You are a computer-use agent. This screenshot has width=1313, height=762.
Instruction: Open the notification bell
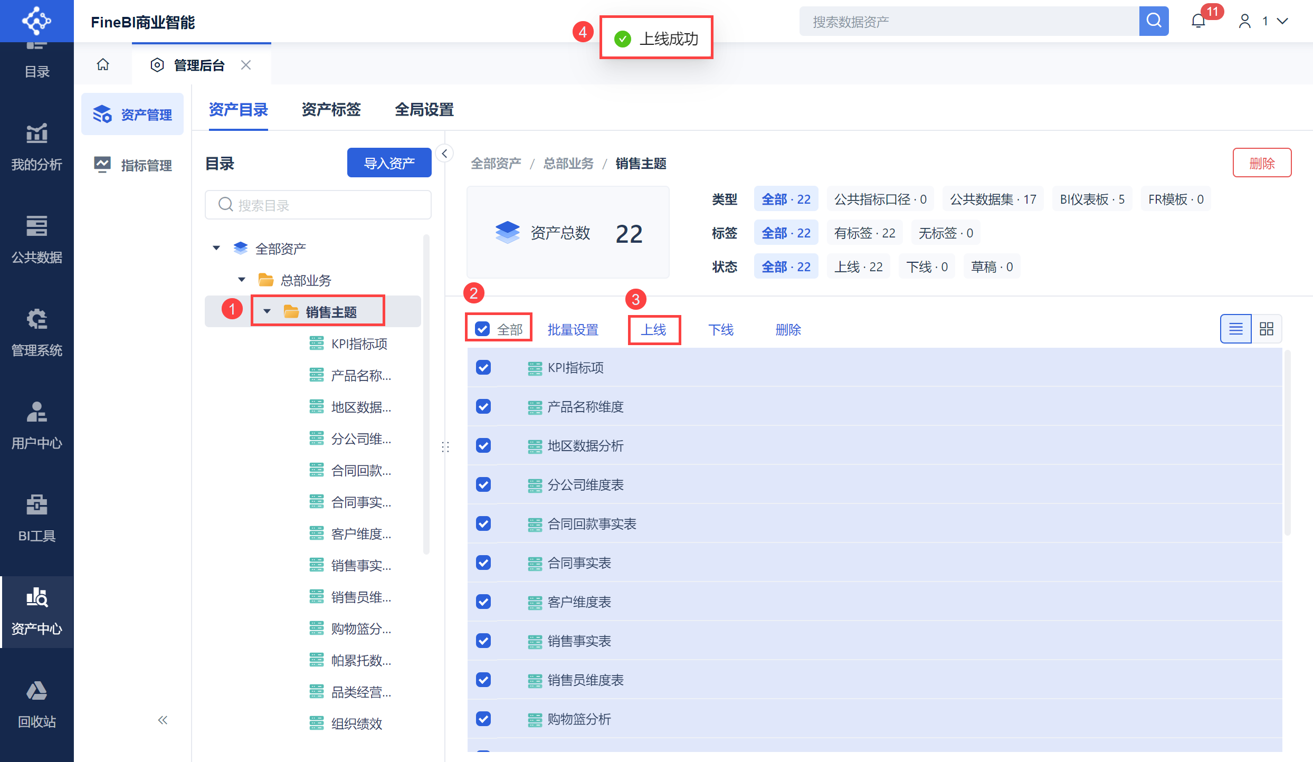(1198, 21)
